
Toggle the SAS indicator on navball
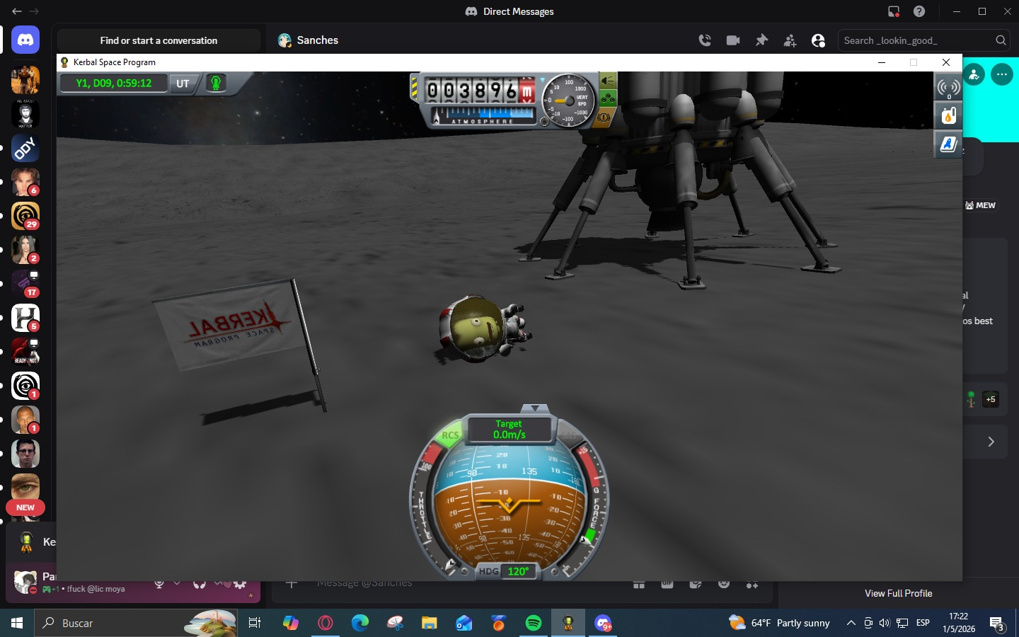569,435
